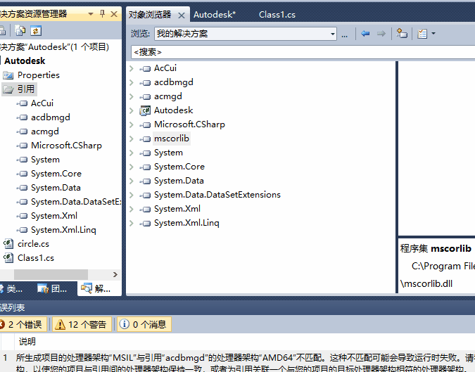Click the 说明 description column header

click(x=27, y=342)
